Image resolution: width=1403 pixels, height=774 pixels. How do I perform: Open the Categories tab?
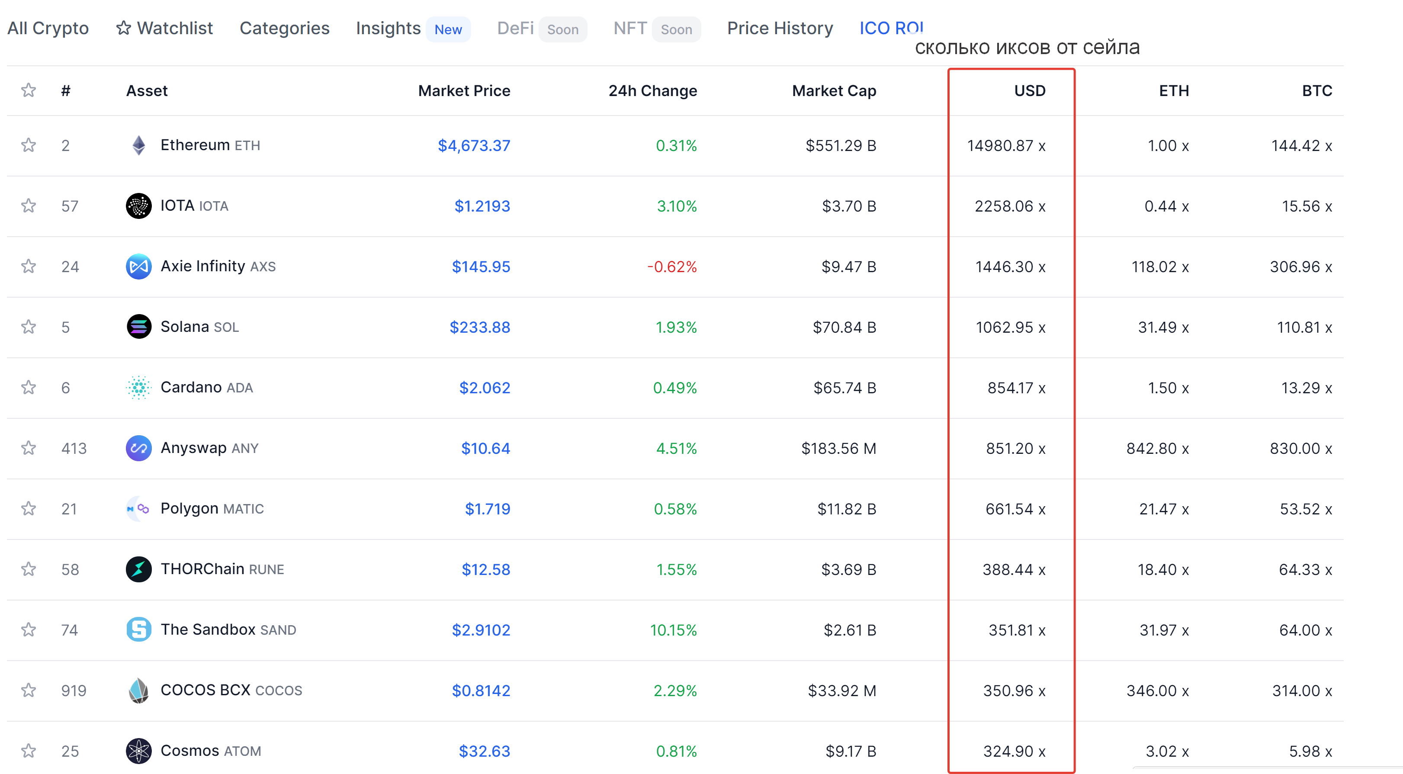(x=284, y=28)
